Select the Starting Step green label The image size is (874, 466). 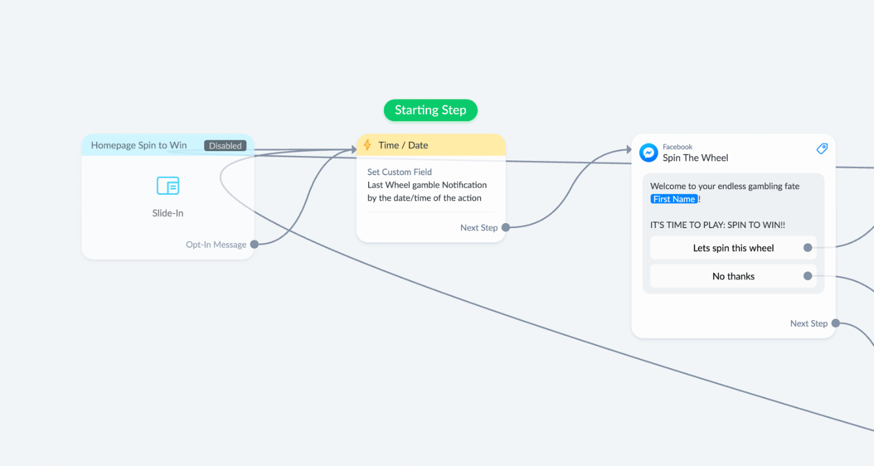tap(430, 110)
